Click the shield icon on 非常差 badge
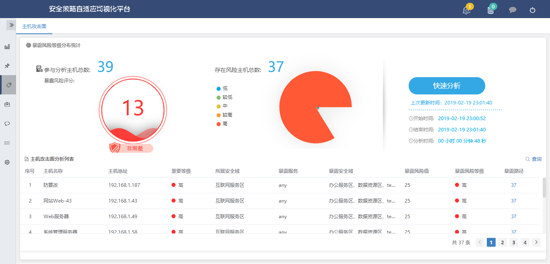550x264 pixels. [x=115, y=147]
